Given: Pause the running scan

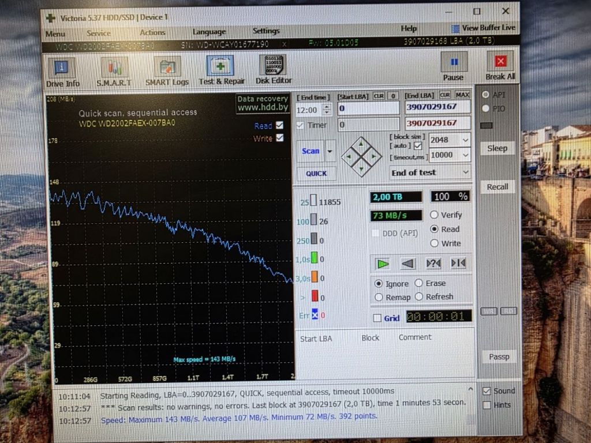Looking at the screenshot, I should click(x=454, y=67).
